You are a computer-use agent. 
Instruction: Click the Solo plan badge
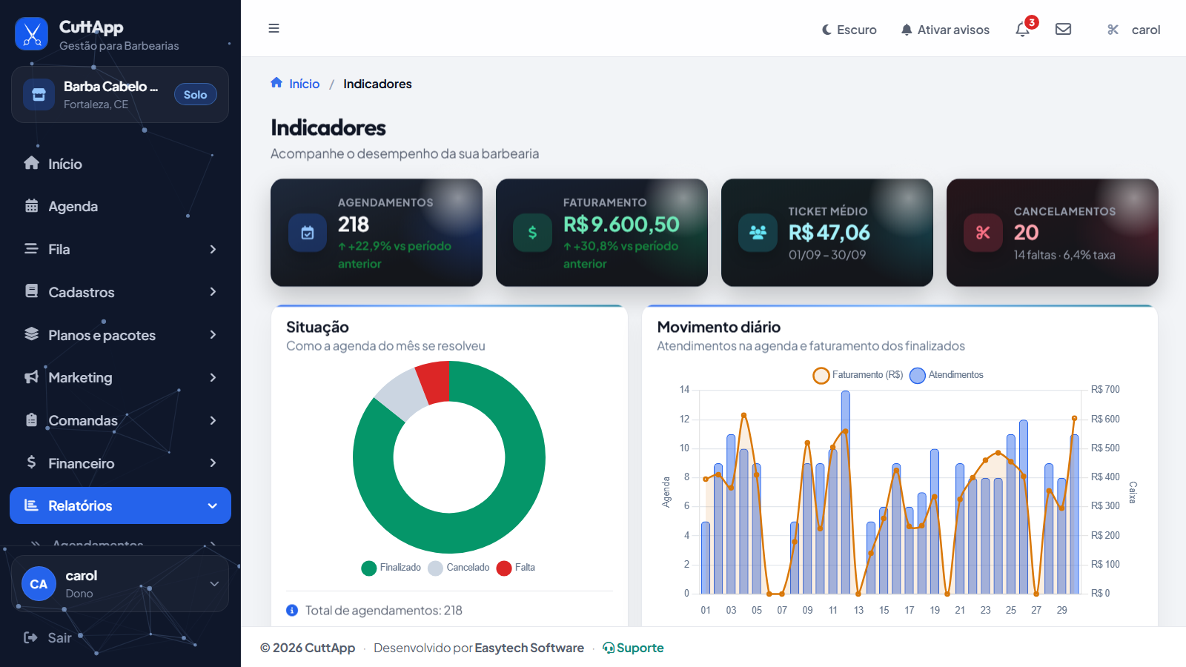(196, 95)
